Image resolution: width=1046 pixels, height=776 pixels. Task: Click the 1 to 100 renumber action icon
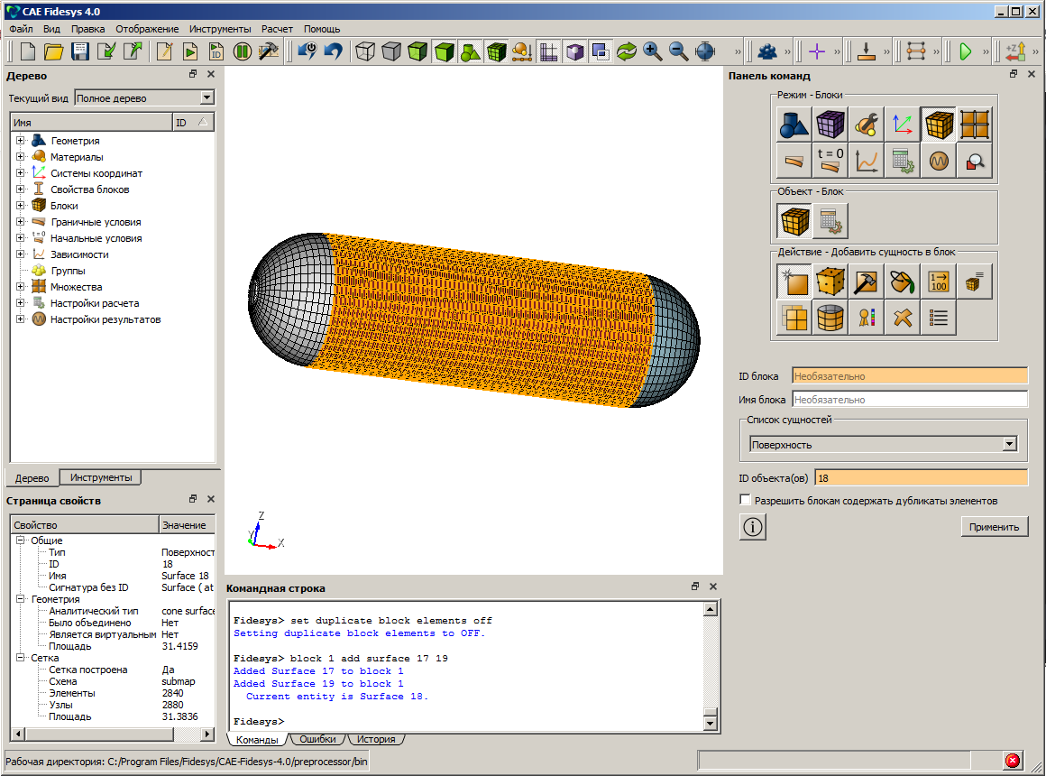click(939, 282)
